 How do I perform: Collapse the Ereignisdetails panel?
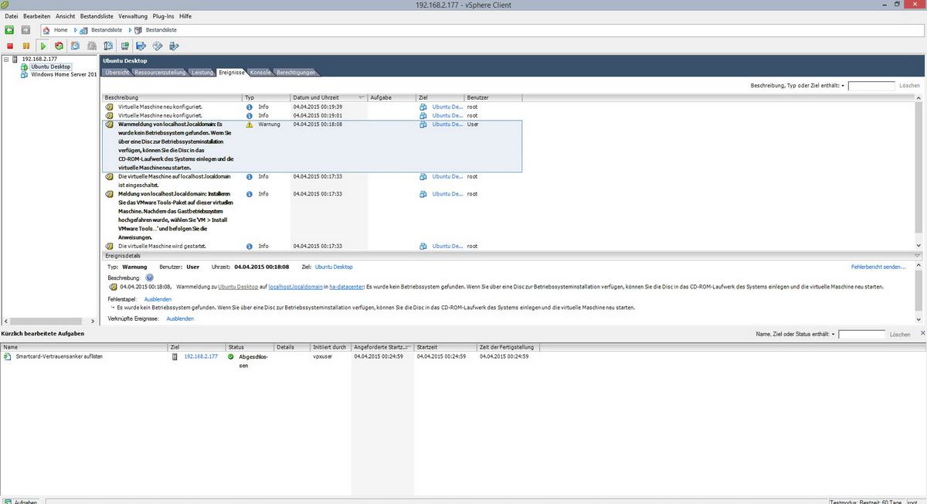917,255
